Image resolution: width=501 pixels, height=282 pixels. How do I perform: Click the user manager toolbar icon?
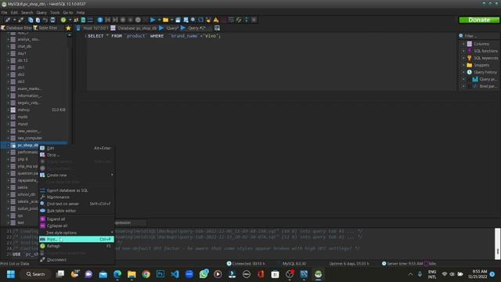(x=76, y=20)
